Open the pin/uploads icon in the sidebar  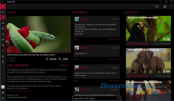coord(3,51)
